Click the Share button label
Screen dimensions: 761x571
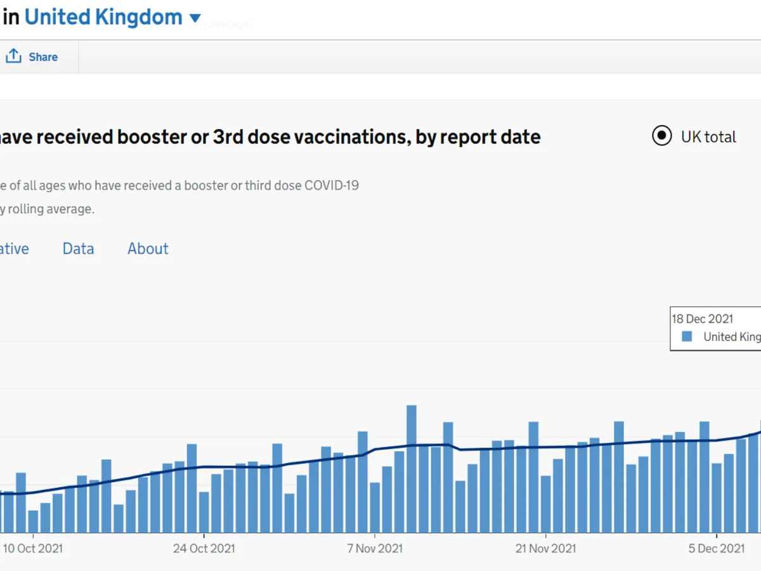pyautogui.click(x=43, y=57)
